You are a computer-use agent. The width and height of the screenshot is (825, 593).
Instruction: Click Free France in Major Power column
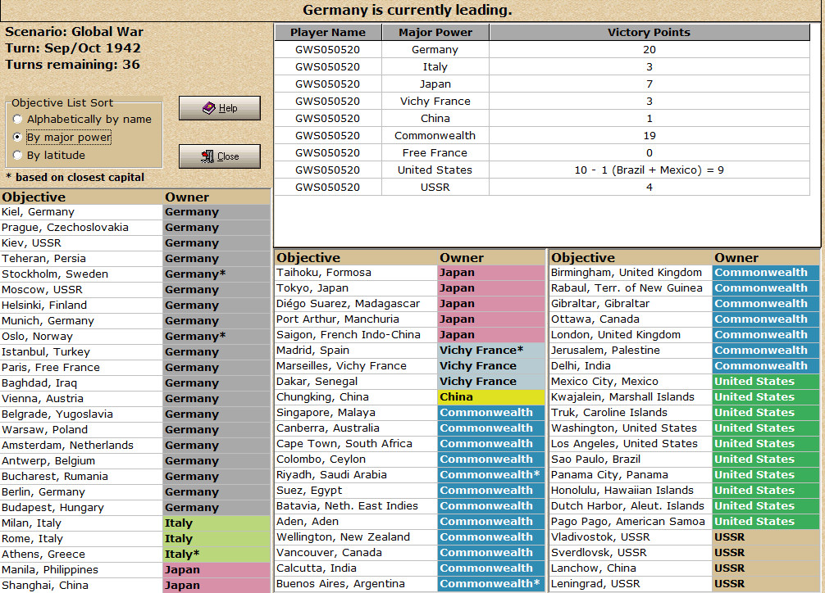point(435,152)
